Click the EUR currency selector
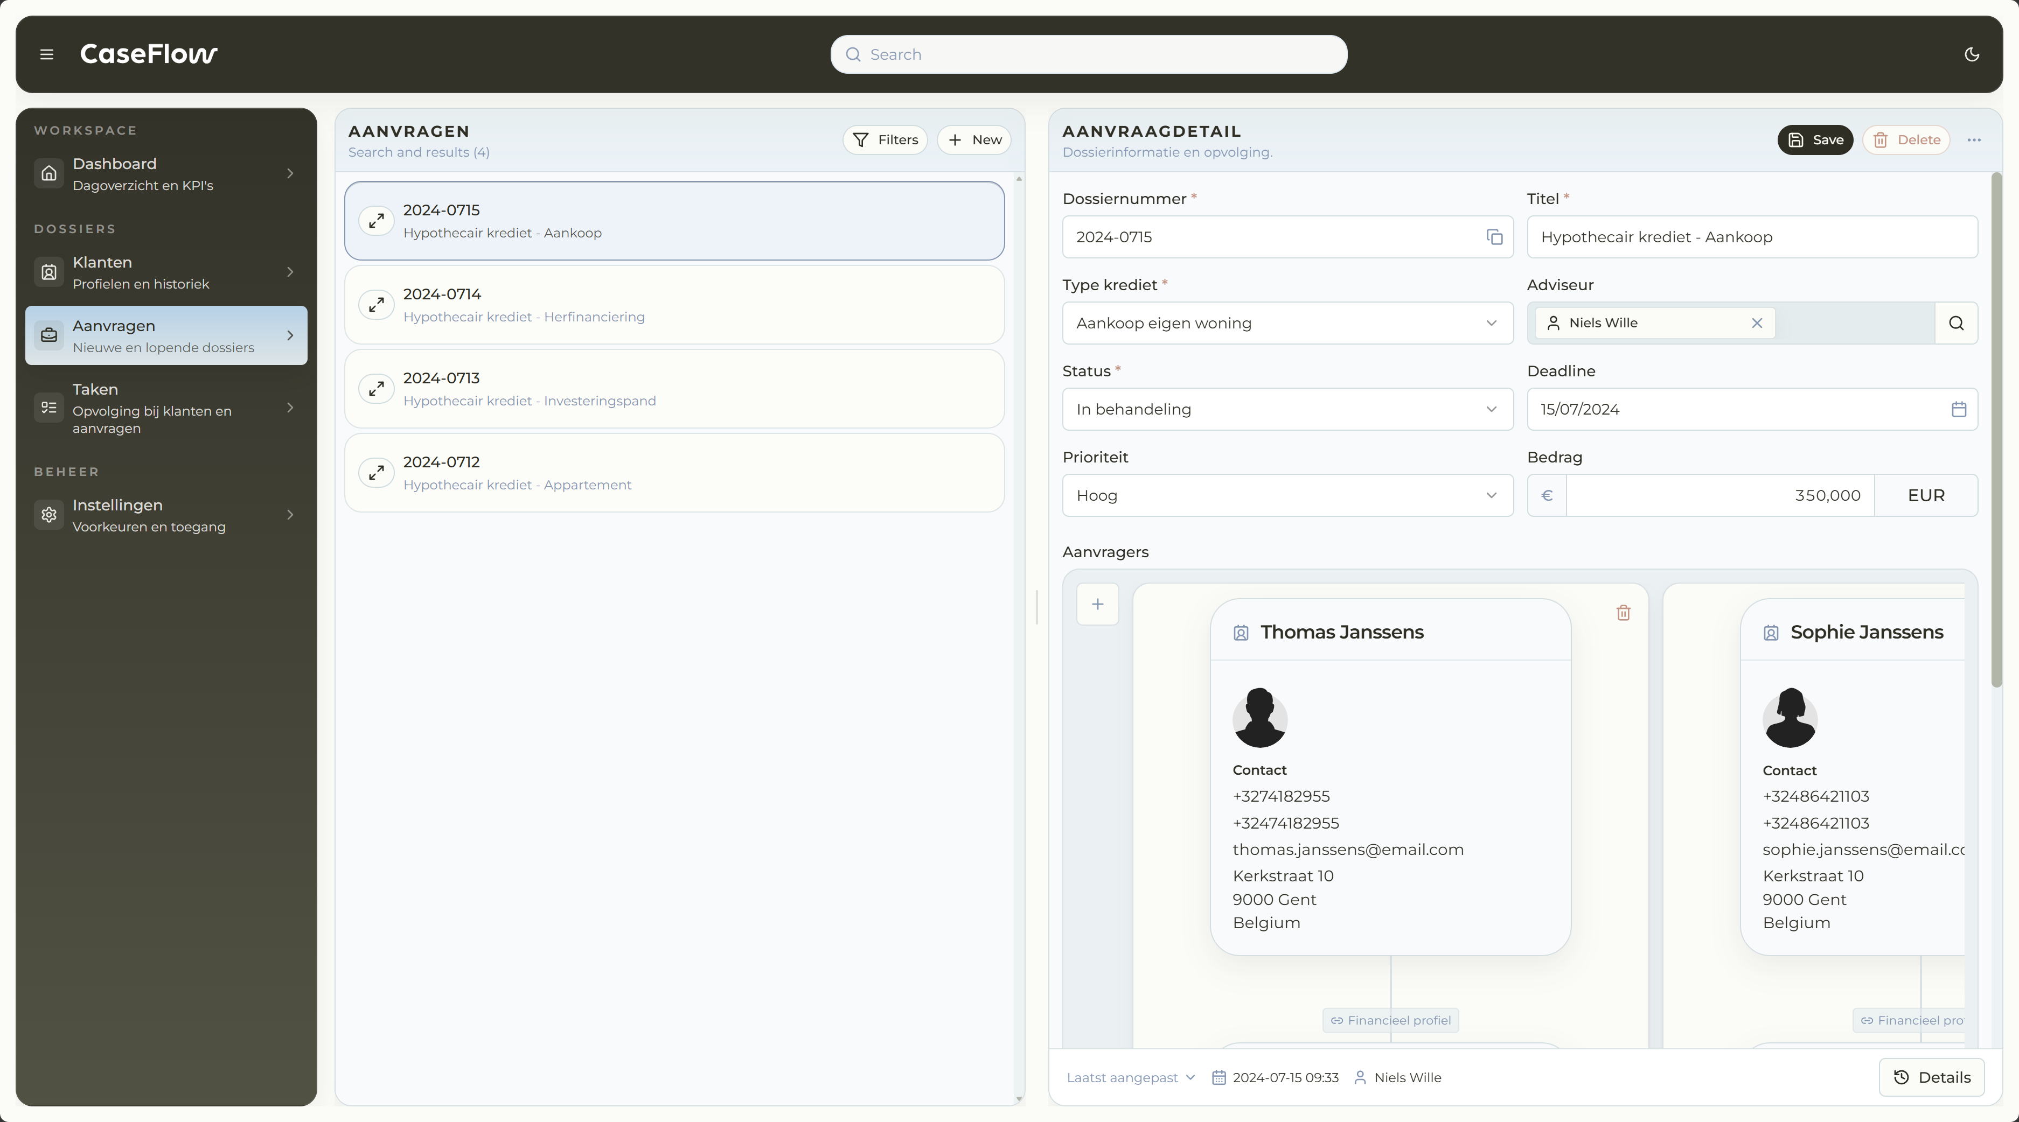 coord(1926,495)
